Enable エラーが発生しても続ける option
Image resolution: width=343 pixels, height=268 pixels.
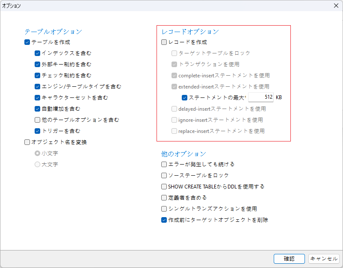click(164, 165)
